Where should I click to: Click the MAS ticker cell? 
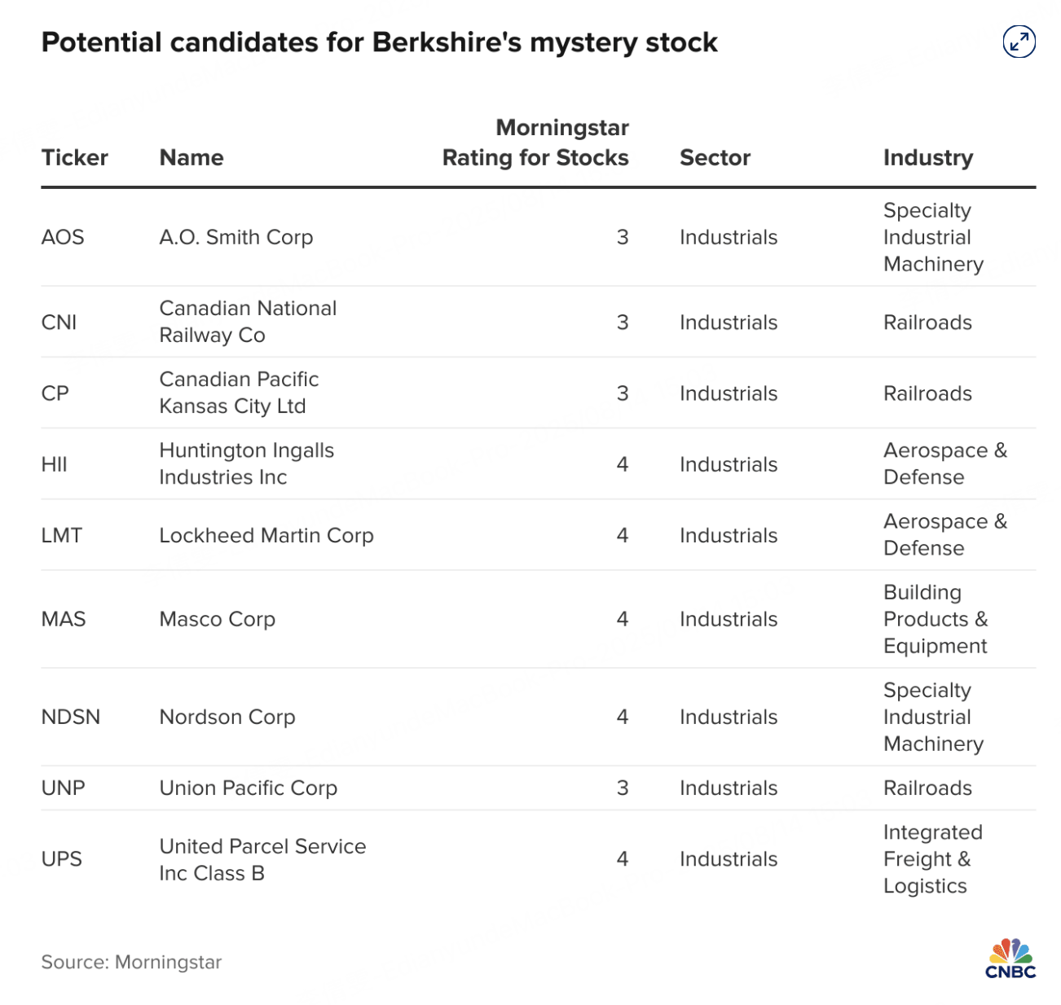click(x=64, y=619)
